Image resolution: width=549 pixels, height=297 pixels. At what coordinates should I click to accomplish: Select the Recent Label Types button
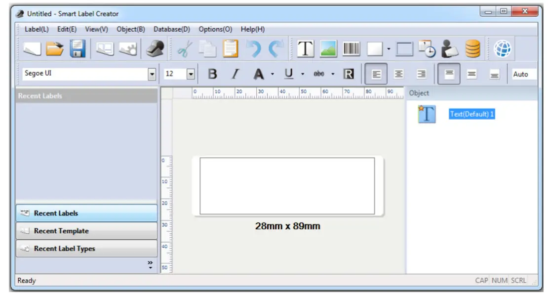point(86,249)
